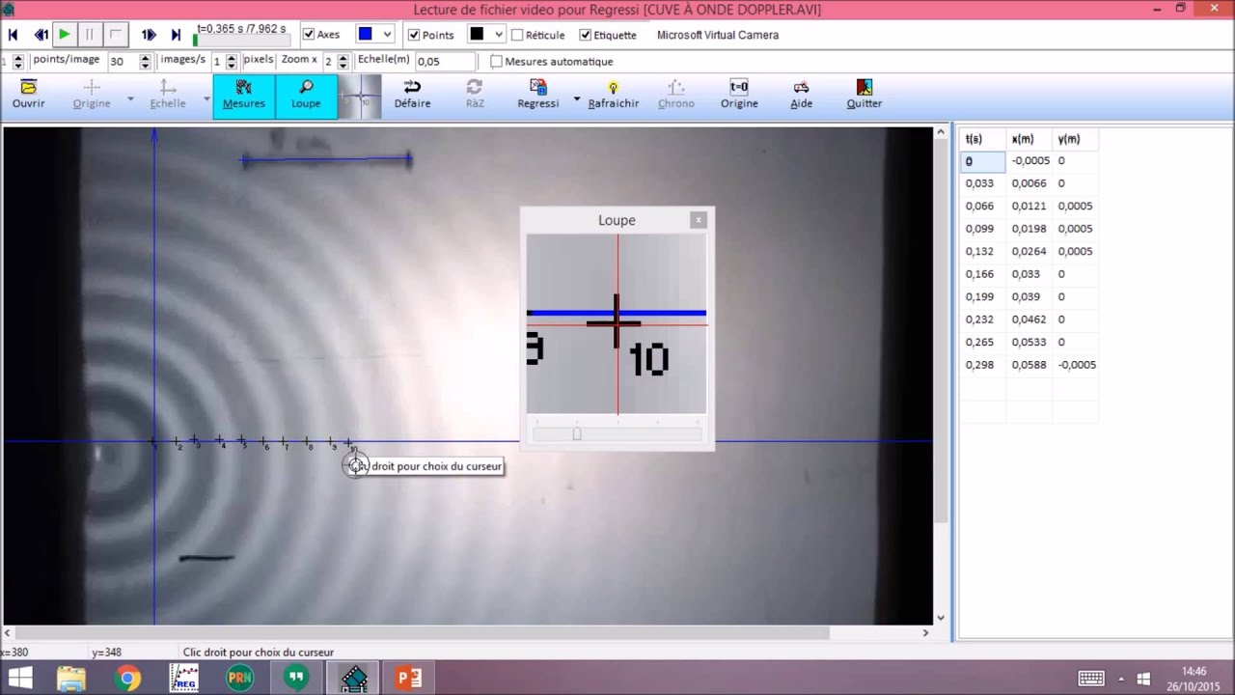Adjust the images/s stepper arrows
The image size is (1235, 695).
(x=146, y=61)
